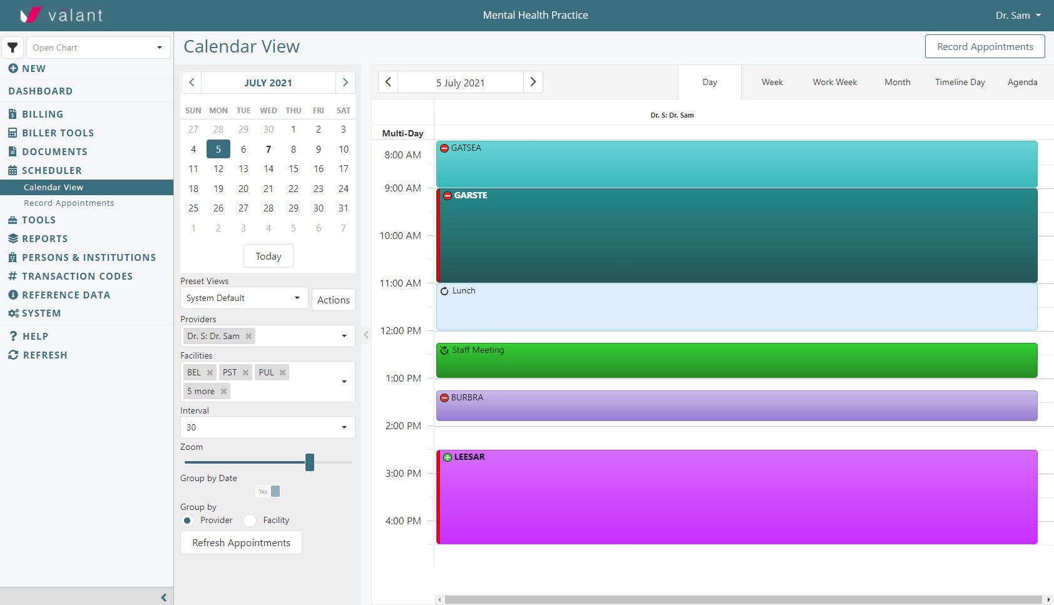Click the Scheduler calendar icon in the sidebar
This screenshot has width=1054, height=605.
pyautogui.click(x=11, y=170)
